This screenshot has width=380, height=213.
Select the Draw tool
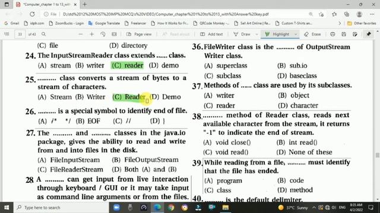242,34
